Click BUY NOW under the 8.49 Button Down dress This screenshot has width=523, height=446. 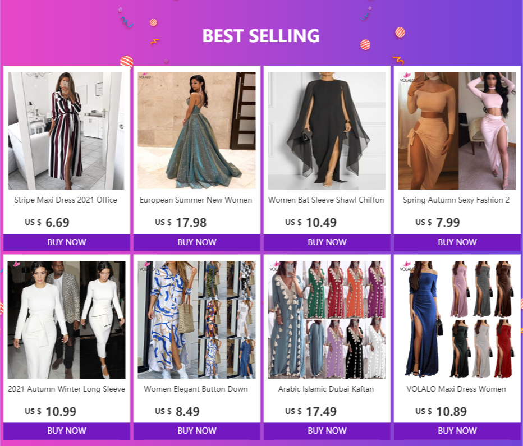197,431
